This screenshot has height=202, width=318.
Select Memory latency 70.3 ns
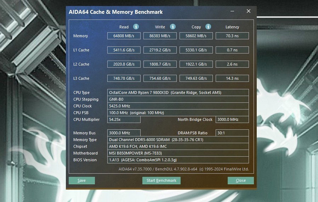click(x=232, y=36)
